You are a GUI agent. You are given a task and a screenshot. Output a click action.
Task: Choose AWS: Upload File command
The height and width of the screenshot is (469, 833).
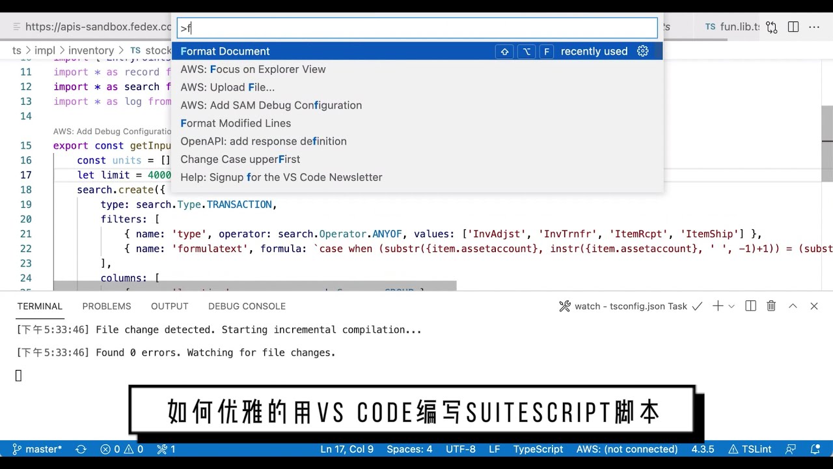[x=416, y=87]
